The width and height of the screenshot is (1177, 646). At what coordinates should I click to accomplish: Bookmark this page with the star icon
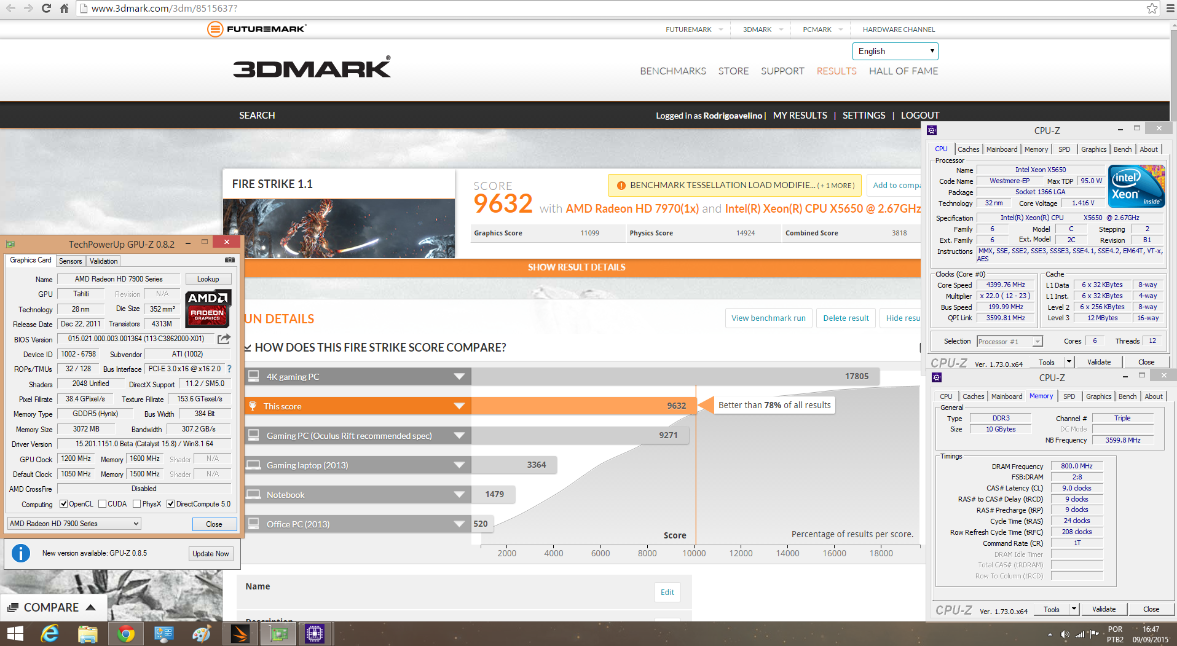pos(1152,8)
